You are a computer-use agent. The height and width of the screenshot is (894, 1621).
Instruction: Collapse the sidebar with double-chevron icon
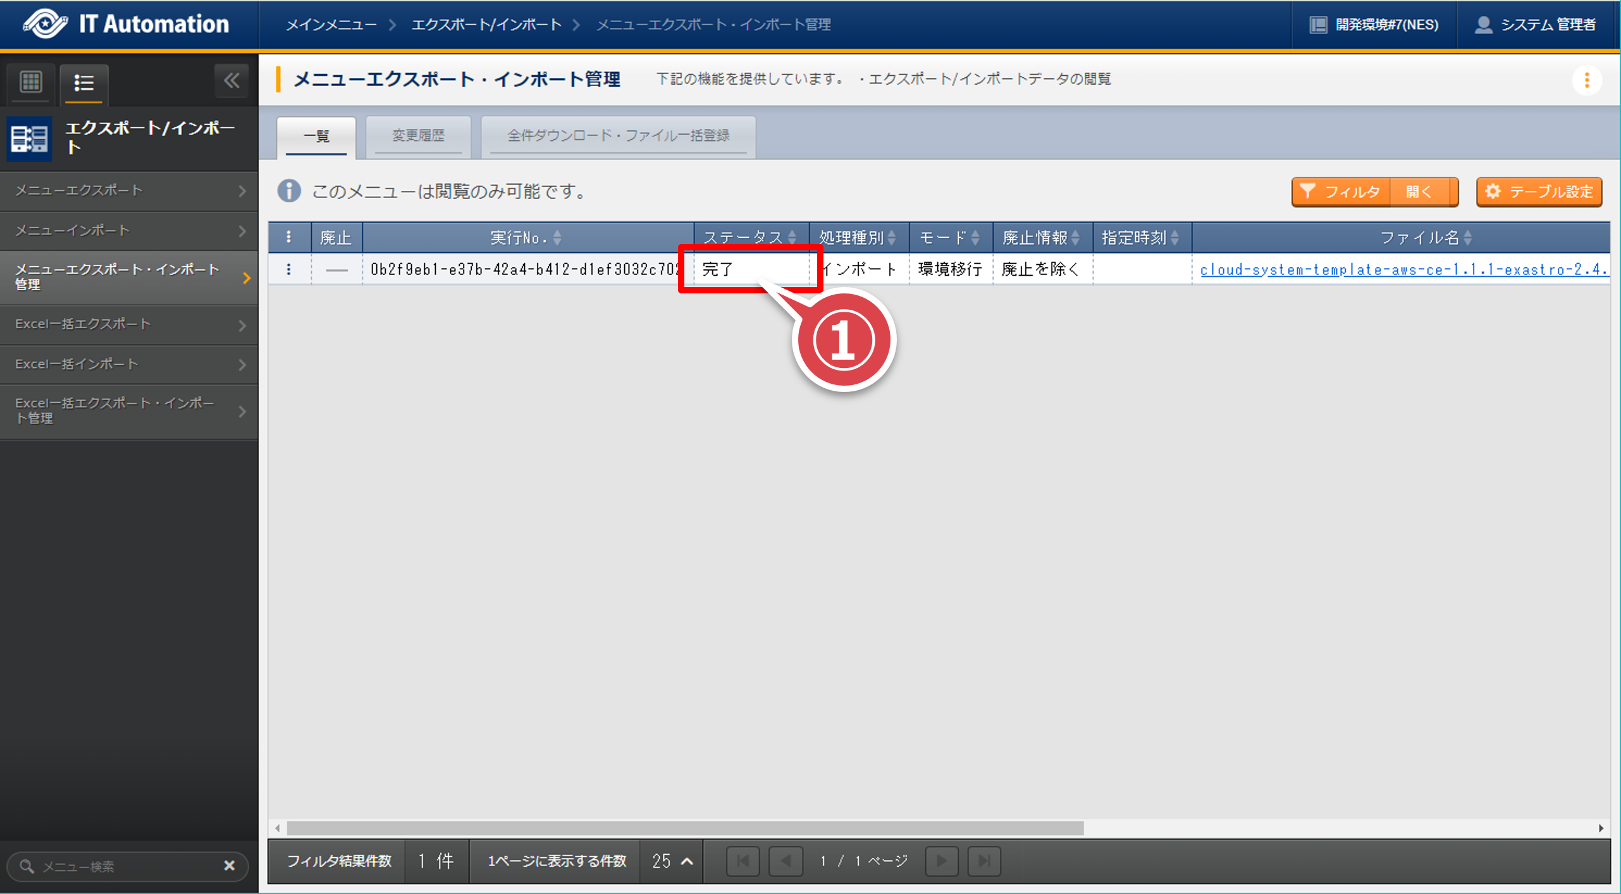231,80
